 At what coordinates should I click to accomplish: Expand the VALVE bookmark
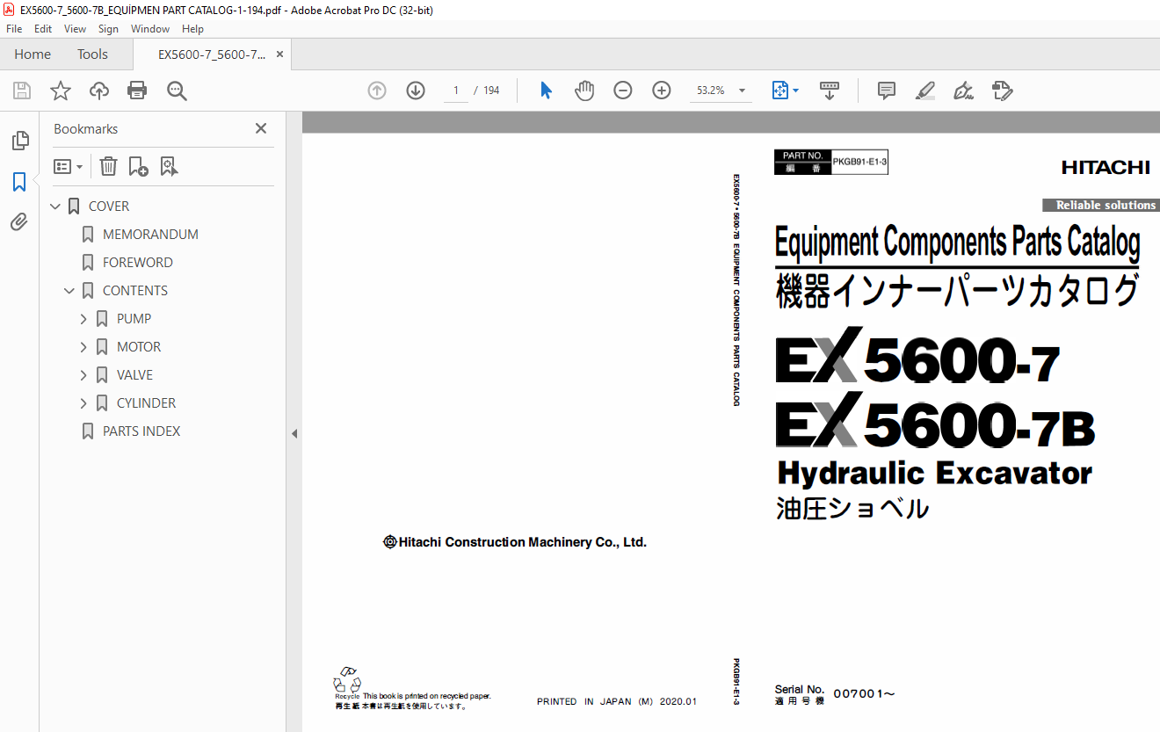click(83, 375)
